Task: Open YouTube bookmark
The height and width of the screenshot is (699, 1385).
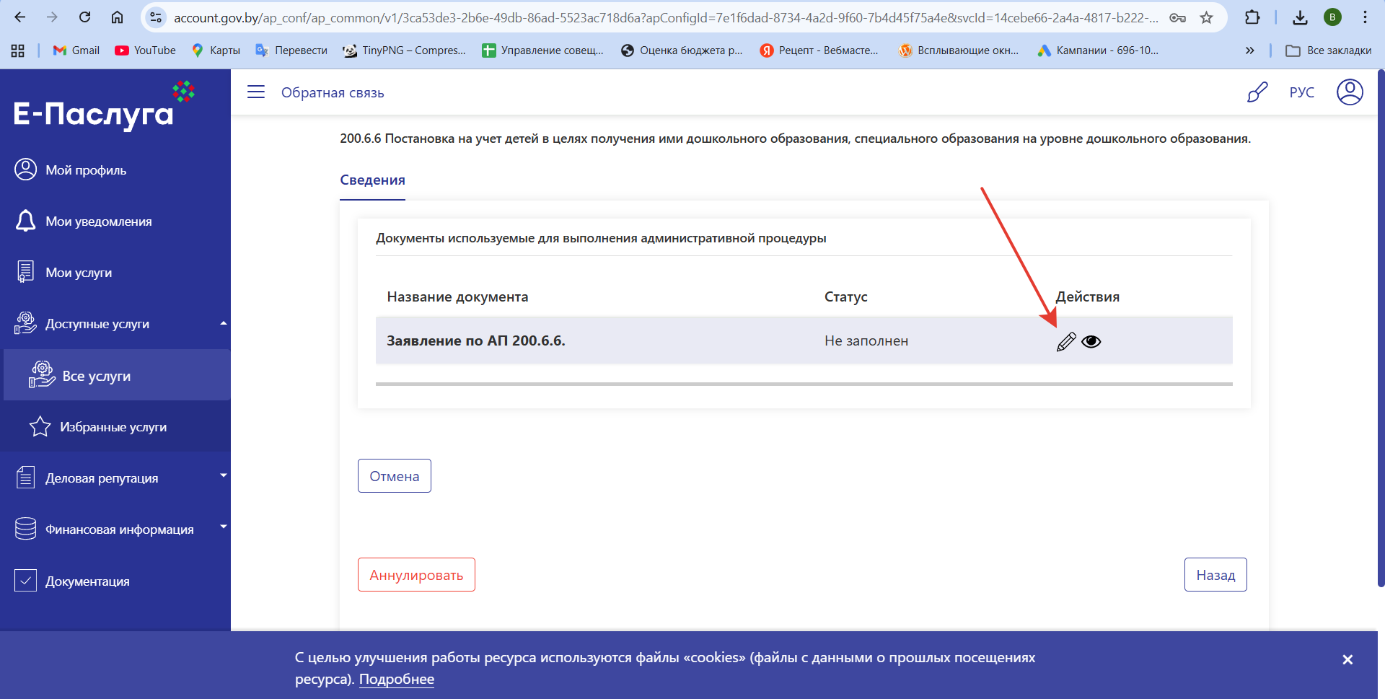Action: click(145, 50)
